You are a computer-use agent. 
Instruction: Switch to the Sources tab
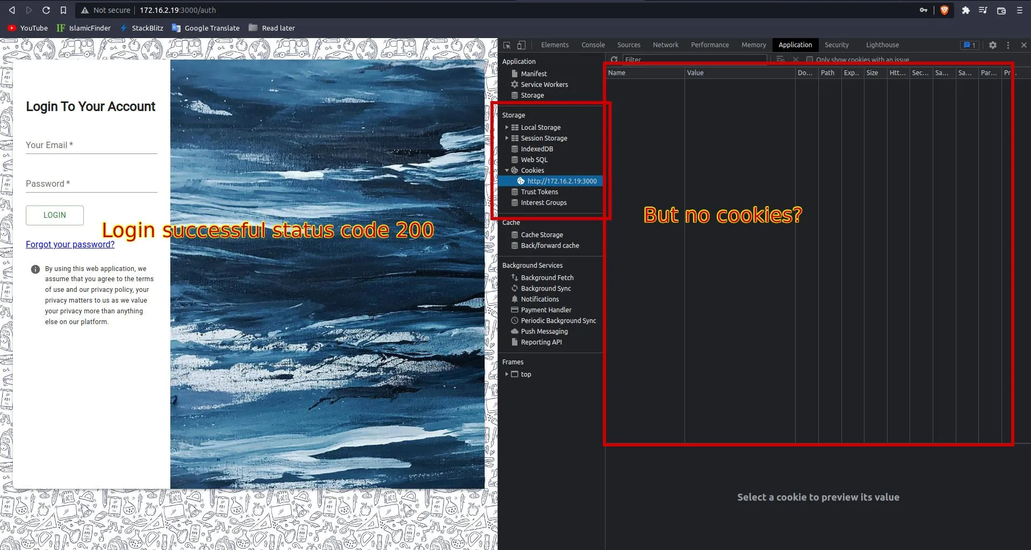coord(629,45)
